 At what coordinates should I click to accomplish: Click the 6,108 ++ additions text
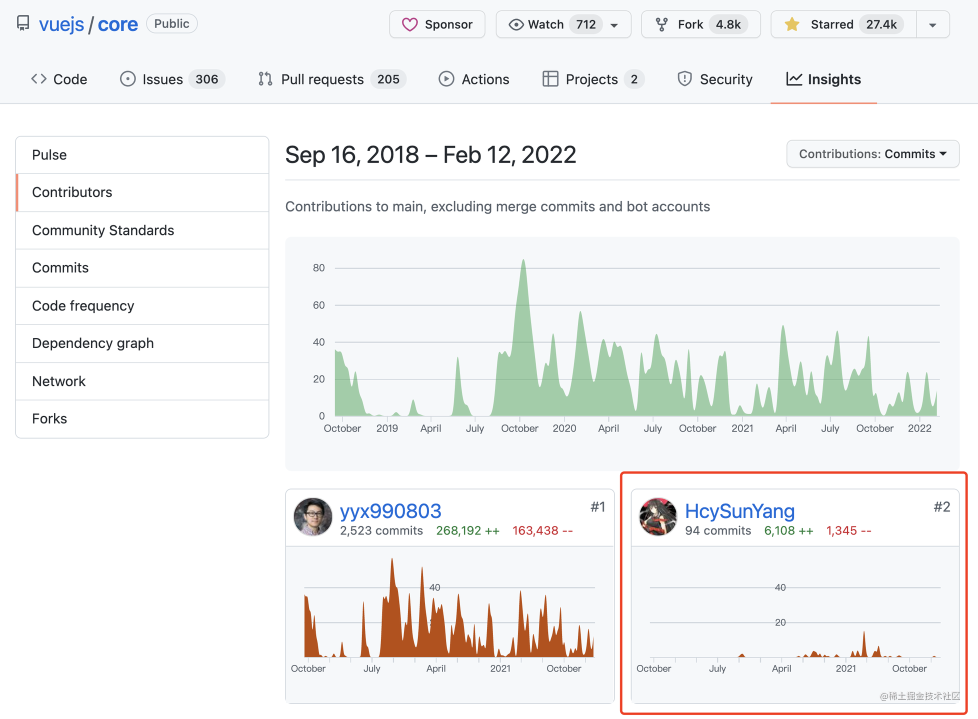[788, 530]
